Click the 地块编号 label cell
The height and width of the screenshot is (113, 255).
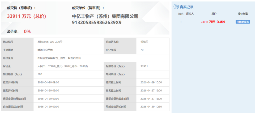pos(17,42)
